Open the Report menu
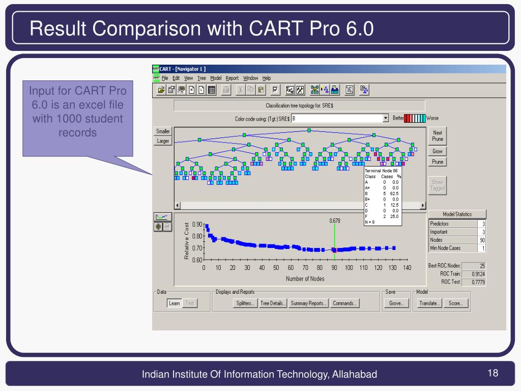The image size is (521, 391). (232, 78)
